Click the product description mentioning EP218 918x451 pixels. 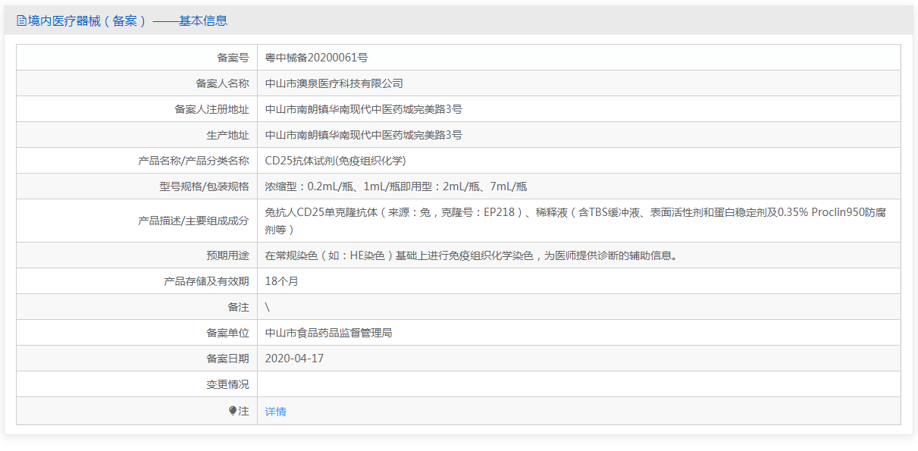(575, 221)
